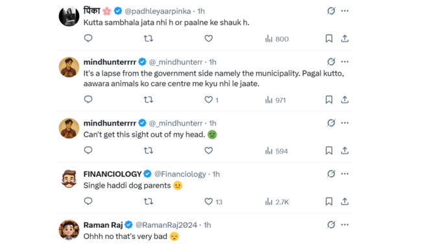The width and height of the screenshot is (441, 248).
Task: Expand more options on Raman Raj's tweet
Action: point(345,225)
